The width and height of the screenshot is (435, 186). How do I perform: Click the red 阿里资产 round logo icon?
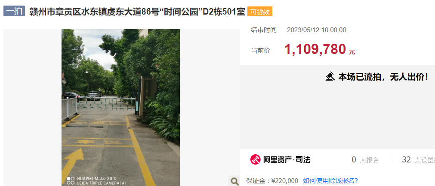click(255, 159)
